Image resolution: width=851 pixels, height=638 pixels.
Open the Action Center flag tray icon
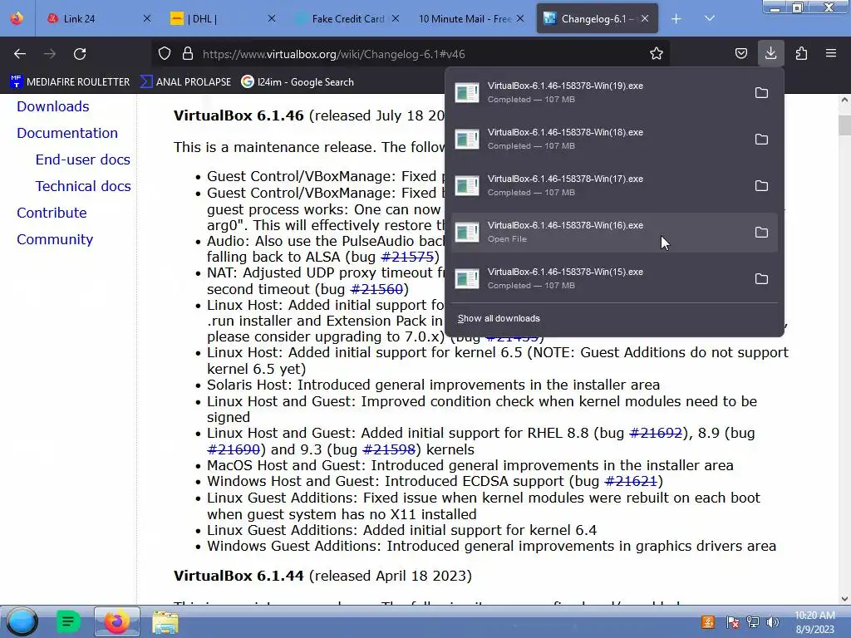(x=732, y=622)
